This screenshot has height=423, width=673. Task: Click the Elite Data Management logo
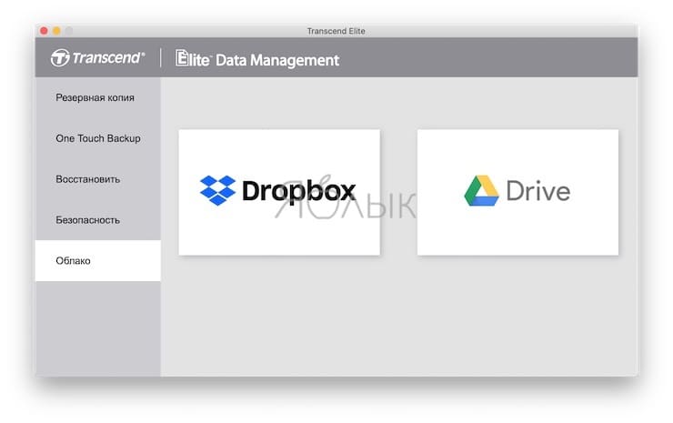pos(257,59)
